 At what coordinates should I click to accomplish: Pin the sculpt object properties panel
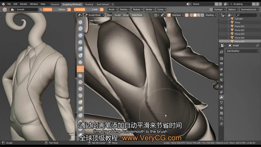tap(257, 45)
